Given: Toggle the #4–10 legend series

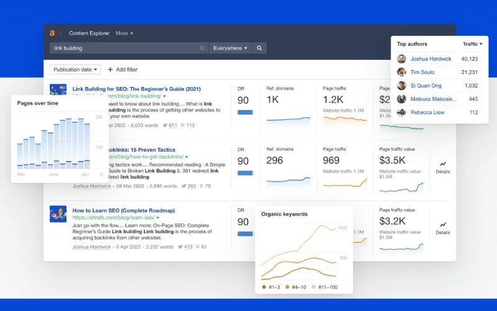Looking at the screenshot, I should click(296, 287).
